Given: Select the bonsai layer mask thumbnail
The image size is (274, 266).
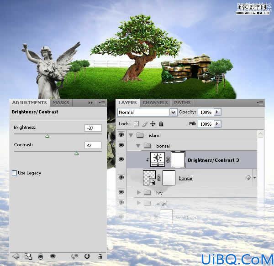Looking at the screenshot, I should click(169, 178).
